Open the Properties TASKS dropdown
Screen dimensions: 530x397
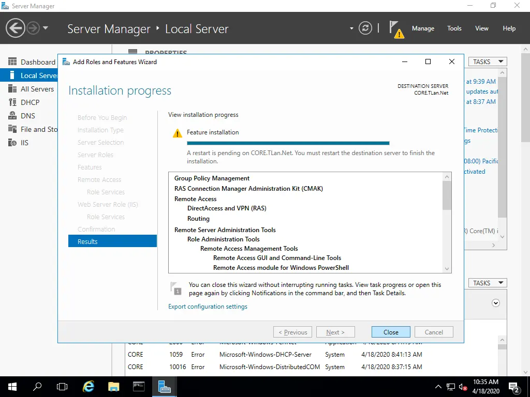click(488, 62)
